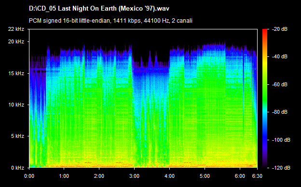Viewport: 301px width, 187px height.
Task: Click the PCM signed 16-bit format line
Action: (110, 21)
